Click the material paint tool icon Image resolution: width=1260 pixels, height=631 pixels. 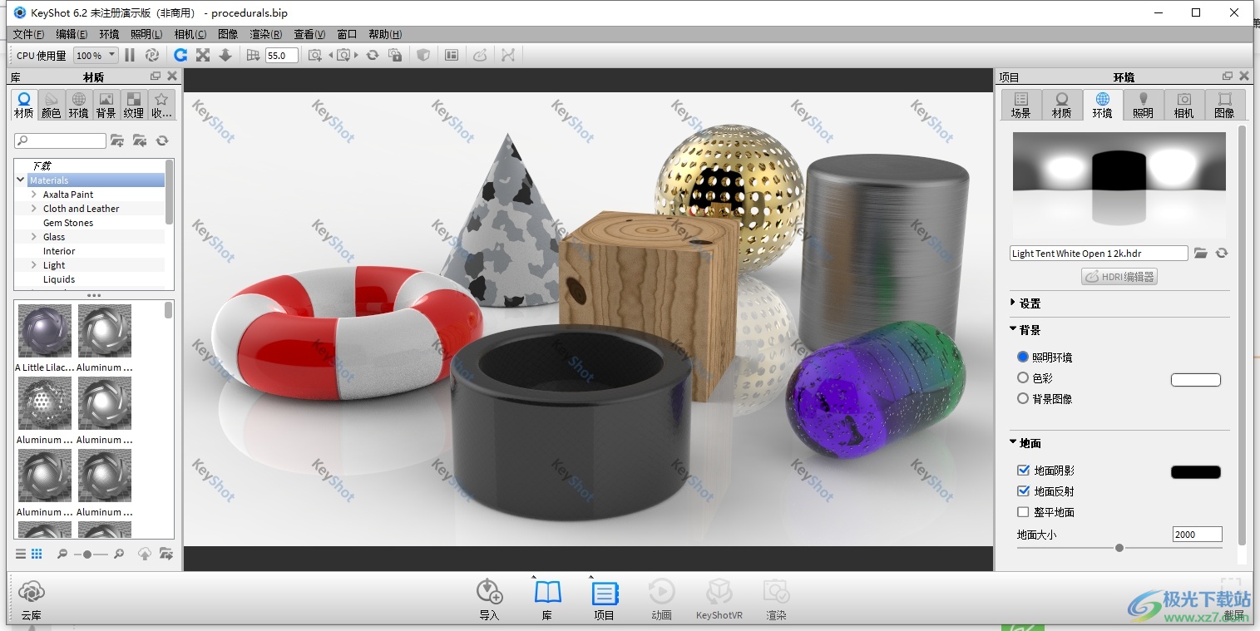coord(480,55)
